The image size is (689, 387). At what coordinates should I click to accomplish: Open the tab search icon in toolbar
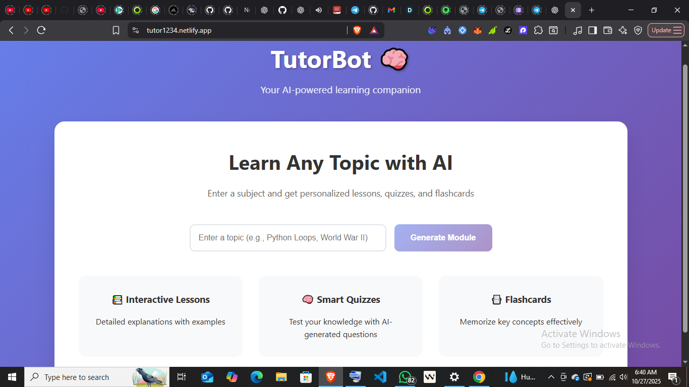point(553,30)
